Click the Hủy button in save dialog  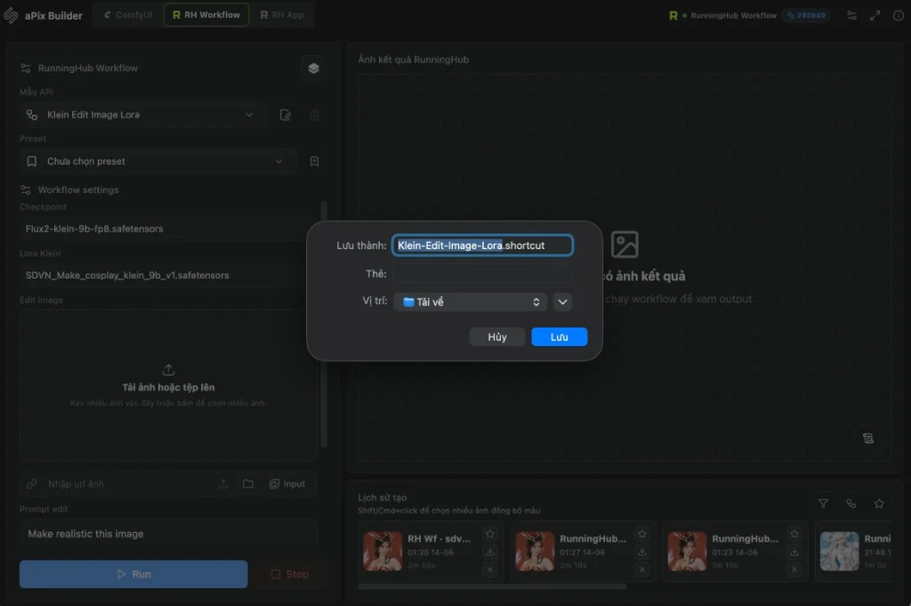tap(497, 337)
